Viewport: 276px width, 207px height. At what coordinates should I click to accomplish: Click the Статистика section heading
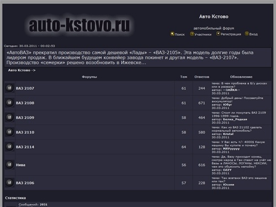[x=15, y=198]
